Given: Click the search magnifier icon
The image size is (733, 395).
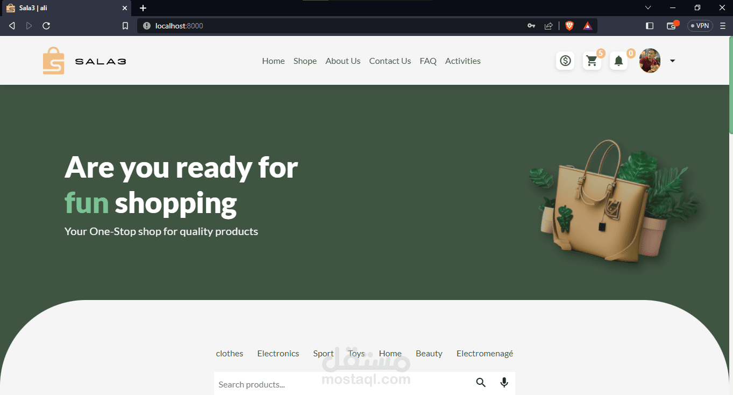Looking at the screenshot, I should tap(481, 383).
